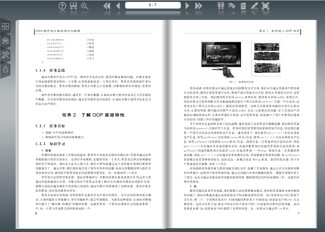Click the bookmark tag icon
Viewport: 325px width, 232px height.
tap(232, 6)
